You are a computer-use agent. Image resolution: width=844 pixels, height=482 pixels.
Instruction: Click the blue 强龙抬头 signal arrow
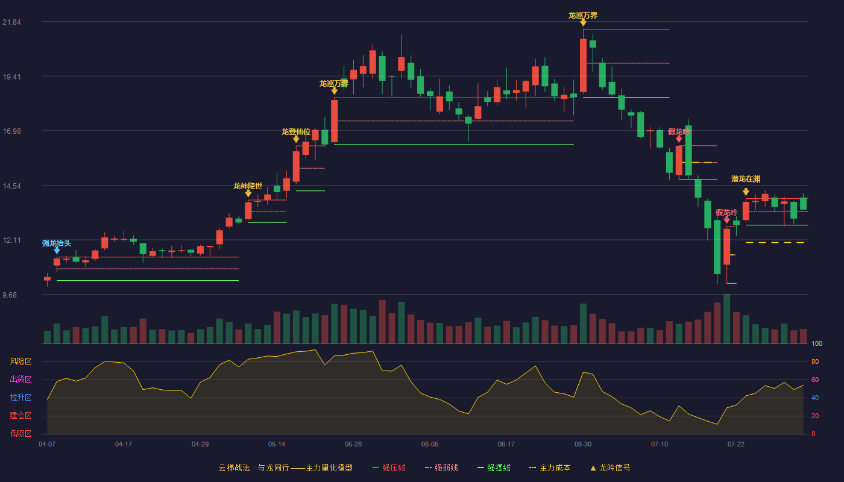point(57,250)
